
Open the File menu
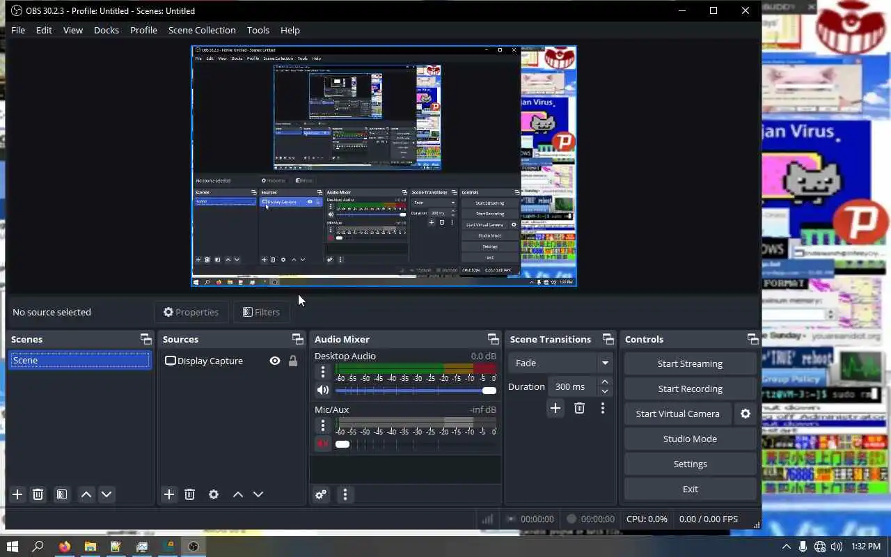point(18,30)
